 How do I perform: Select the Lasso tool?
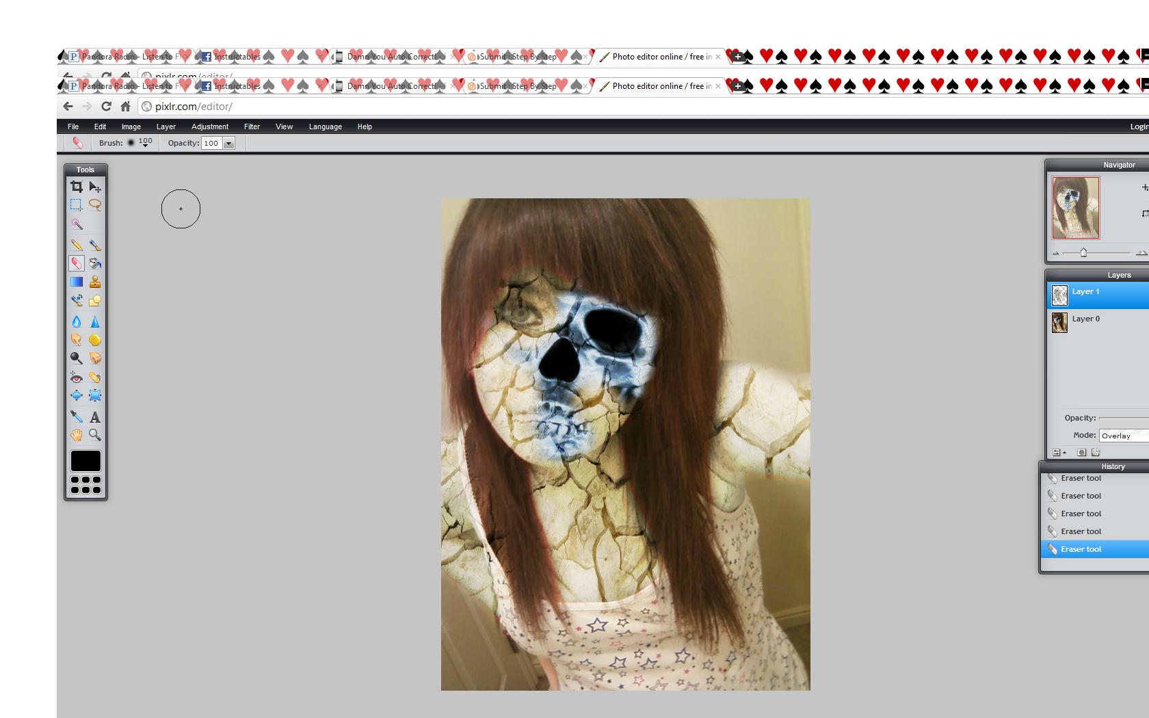95,204
